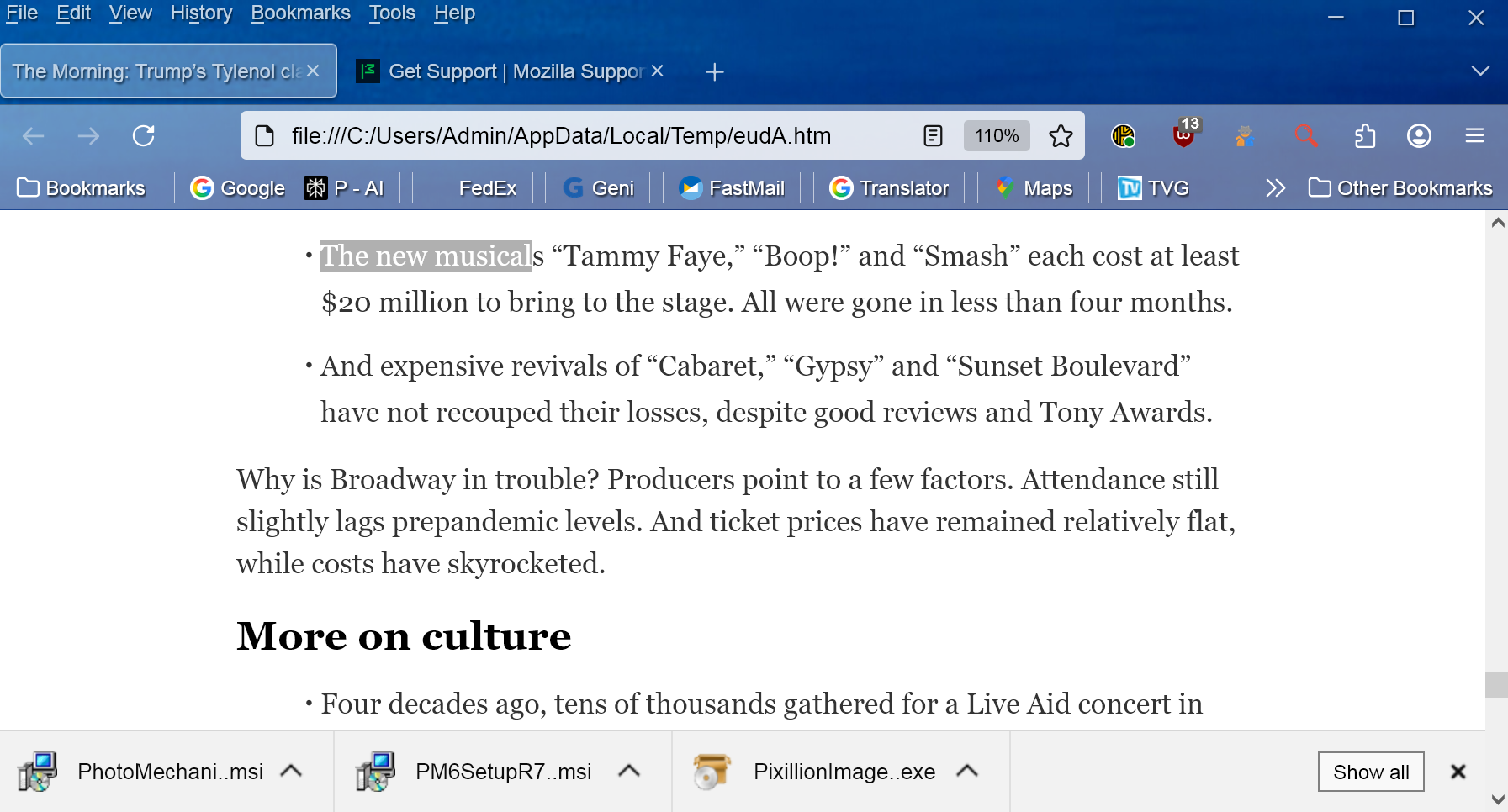Open the View menu

[130, 13]
